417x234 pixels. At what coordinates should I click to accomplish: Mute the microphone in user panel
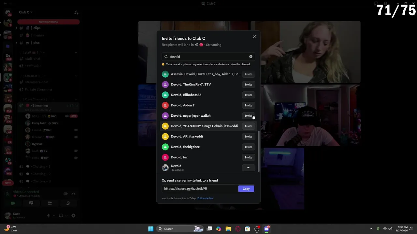49,215
